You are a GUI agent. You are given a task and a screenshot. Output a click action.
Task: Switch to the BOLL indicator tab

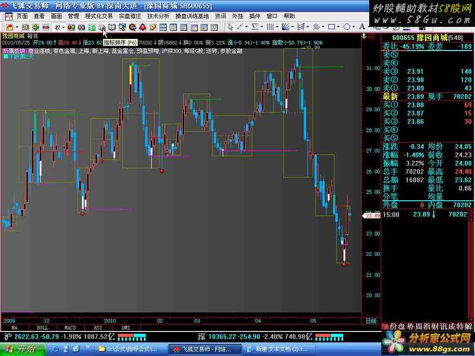click(x=42, y=328)
